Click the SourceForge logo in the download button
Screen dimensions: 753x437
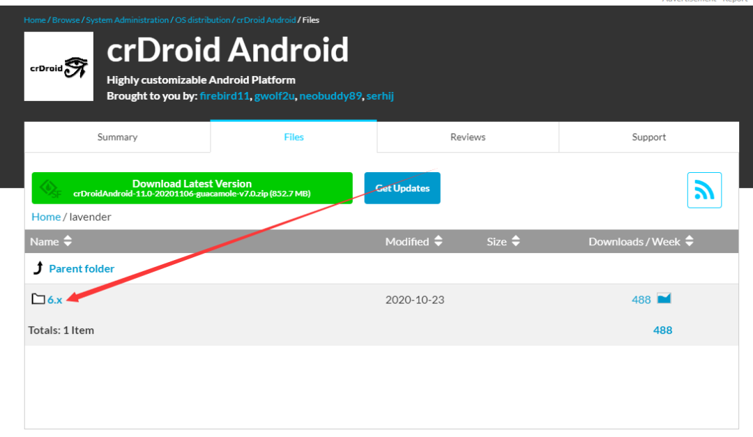point(50,188)
